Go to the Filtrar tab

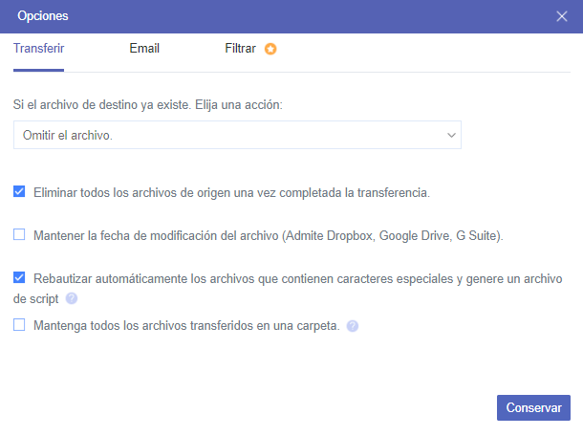[240, 48]
